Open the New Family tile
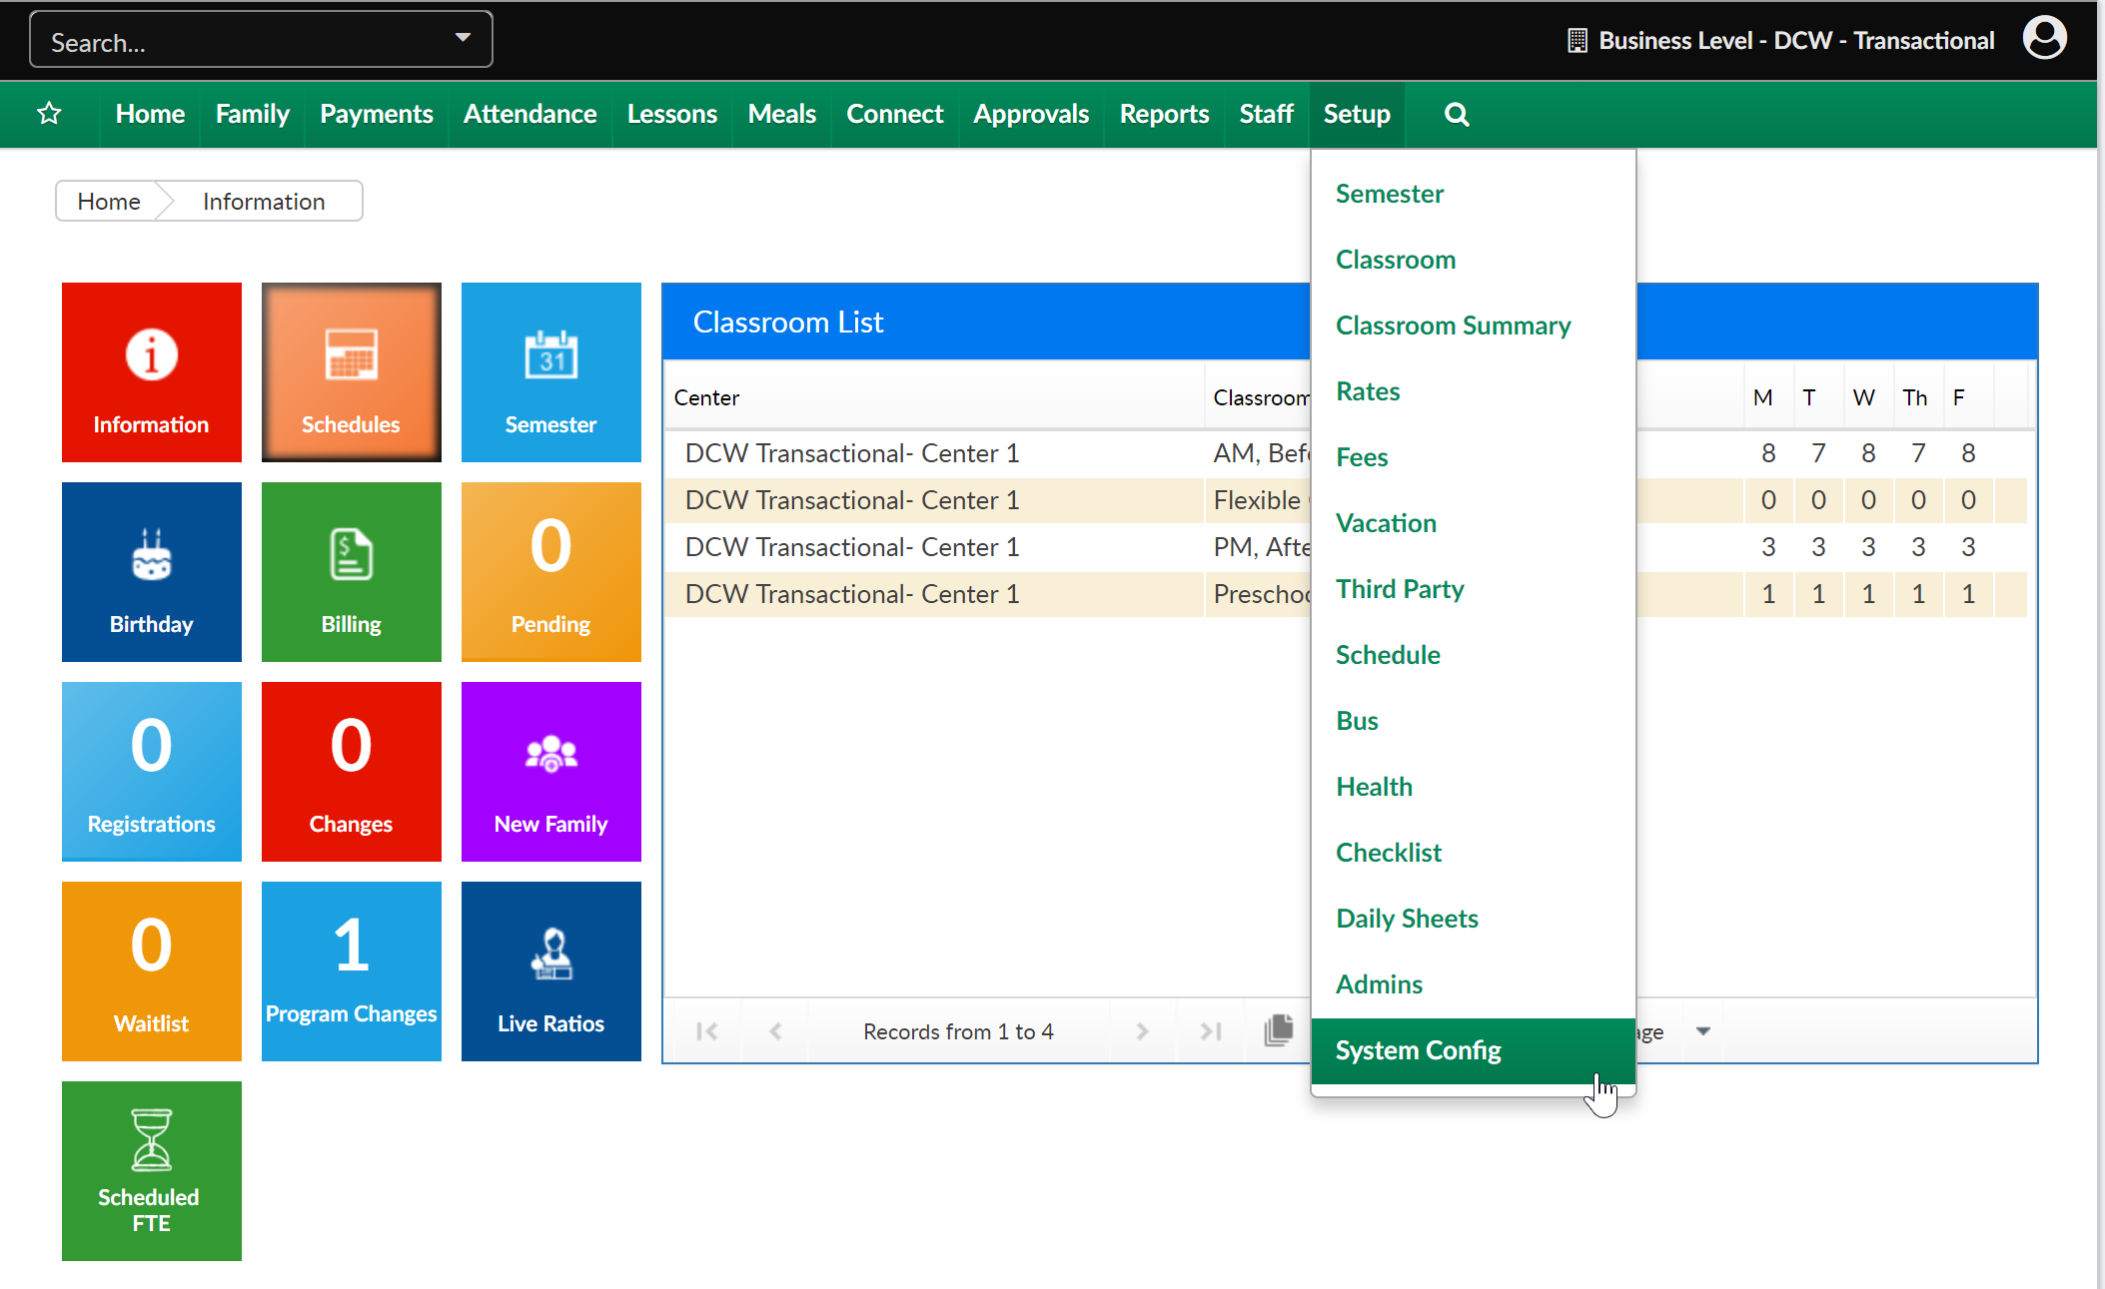The height and width of the screenshot is (1289, 2105). 550,771
